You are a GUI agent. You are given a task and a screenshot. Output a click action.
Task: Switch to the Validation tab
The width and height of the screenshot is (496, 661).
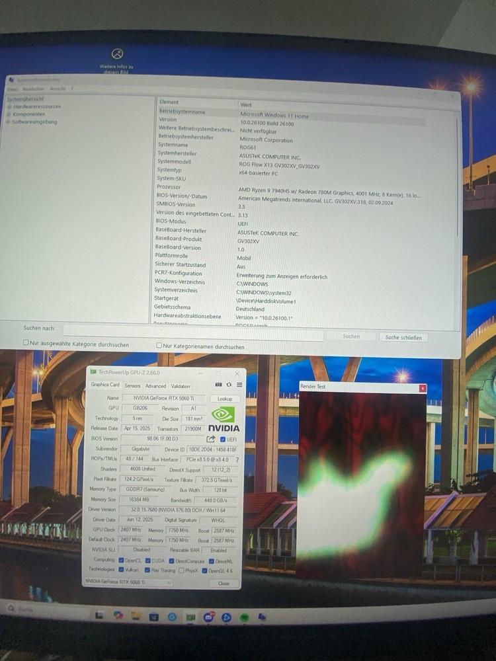tap(181, 386)
